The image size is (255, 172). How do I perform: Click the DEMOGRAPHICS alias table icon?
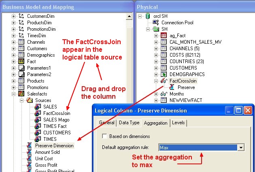coord(164,74)
